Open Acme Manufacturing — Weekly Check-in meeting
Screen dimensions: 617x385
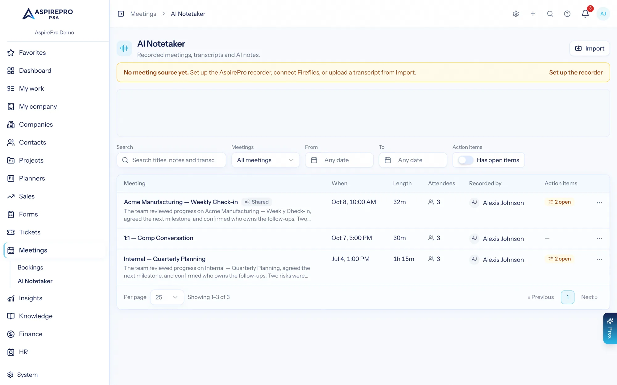coord(181,202)
